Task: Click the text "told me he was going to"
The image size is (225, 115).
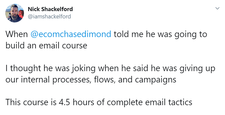Action: click(160, 34)
